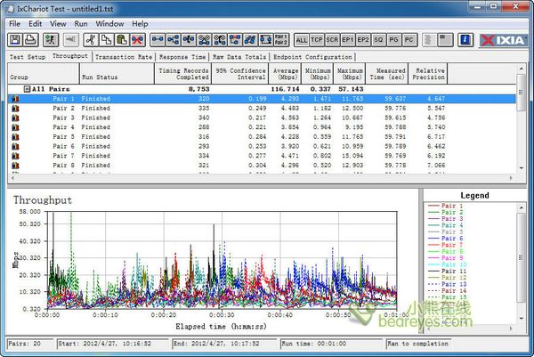Viewport: 534px width, 357px height.
Task: Toggle the ALL grouping filter button
Action: point(302,40)
